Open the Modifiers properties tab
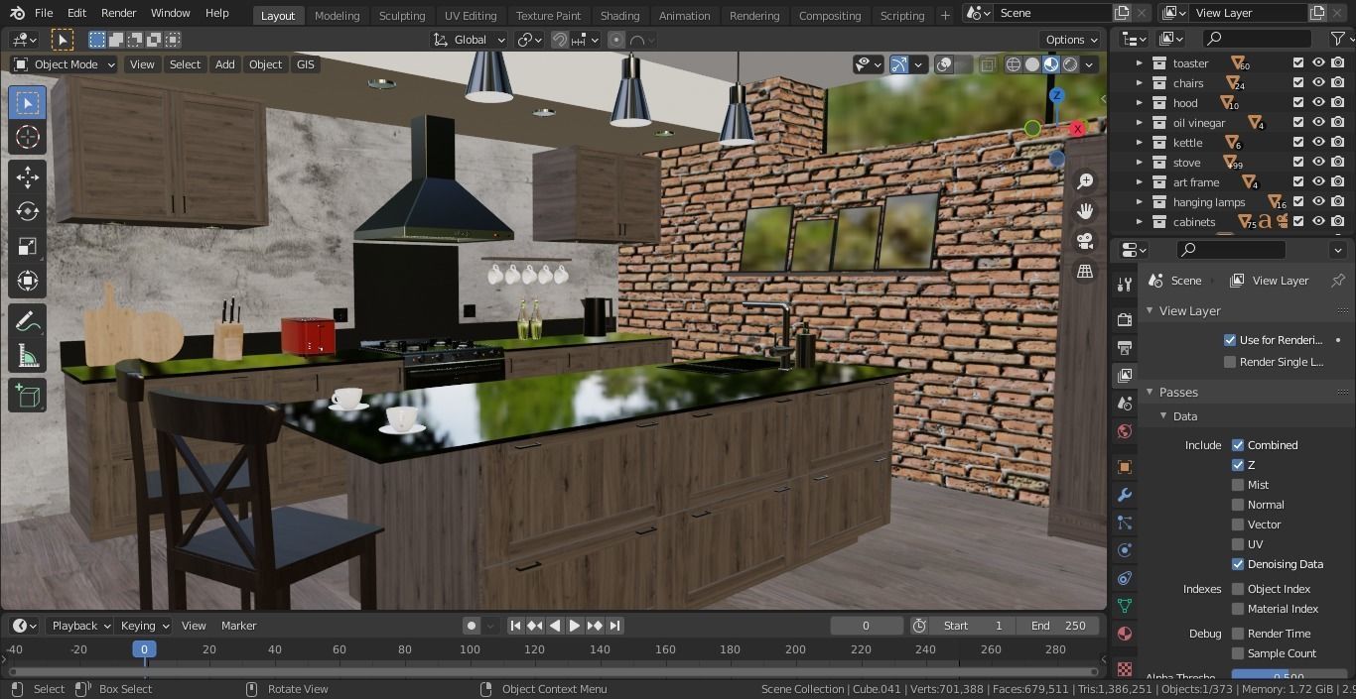 pyautogui.click(x=1124, y=495)
